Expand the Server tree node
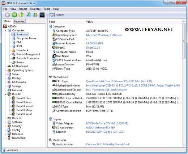This screenshot has width=188, height=154. [x=5, y=74]
